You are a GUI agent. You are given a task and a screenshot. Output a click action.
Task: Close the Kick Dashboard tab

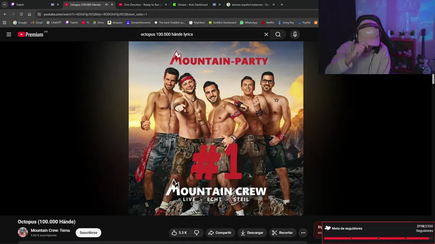(220, 5)
